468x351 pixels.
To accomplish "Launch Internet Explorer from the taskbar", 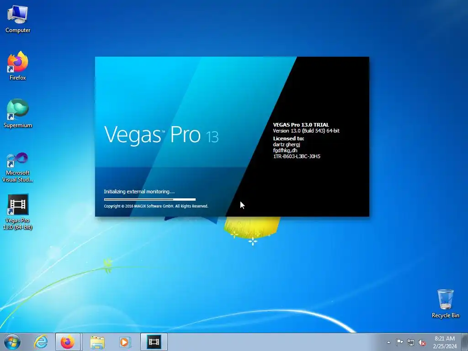I will coord(41,342).
